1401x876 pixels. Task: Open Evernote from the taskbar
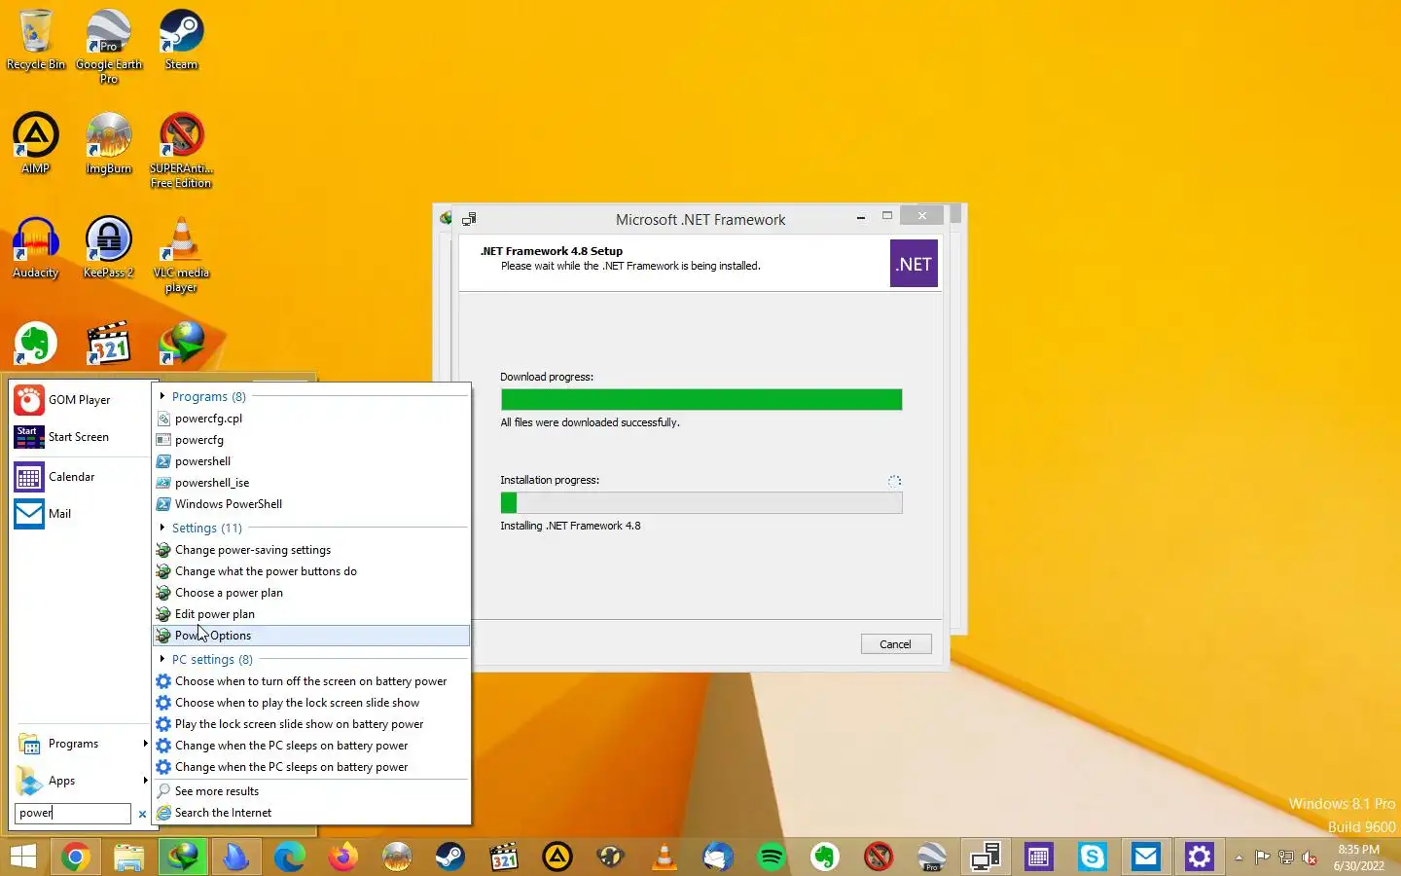click(825, 857)
